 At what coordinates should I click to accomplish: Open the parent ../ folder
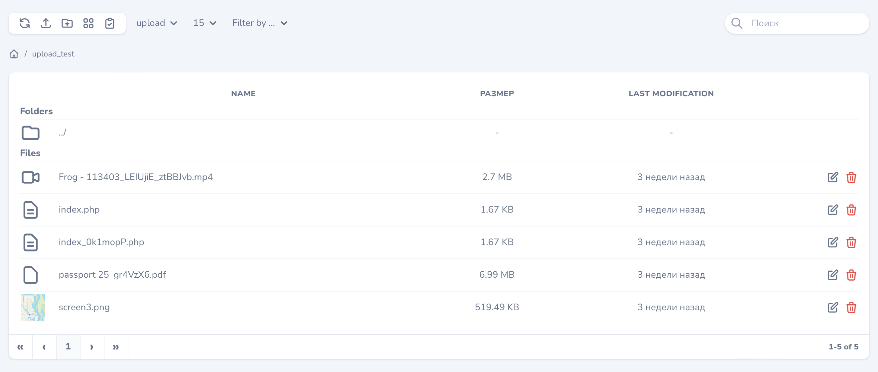tap(63, 133)
